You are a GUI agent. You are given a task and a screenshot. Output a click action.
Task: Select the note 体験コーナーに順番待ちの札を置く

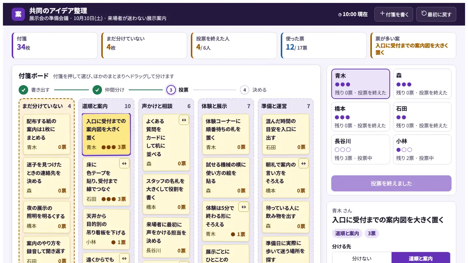pyautogui.click(x=226, y=134)
